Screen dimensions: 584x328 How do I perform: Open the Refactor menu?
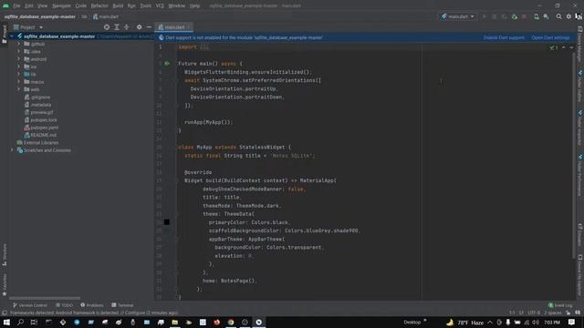[x=99, y=6]
